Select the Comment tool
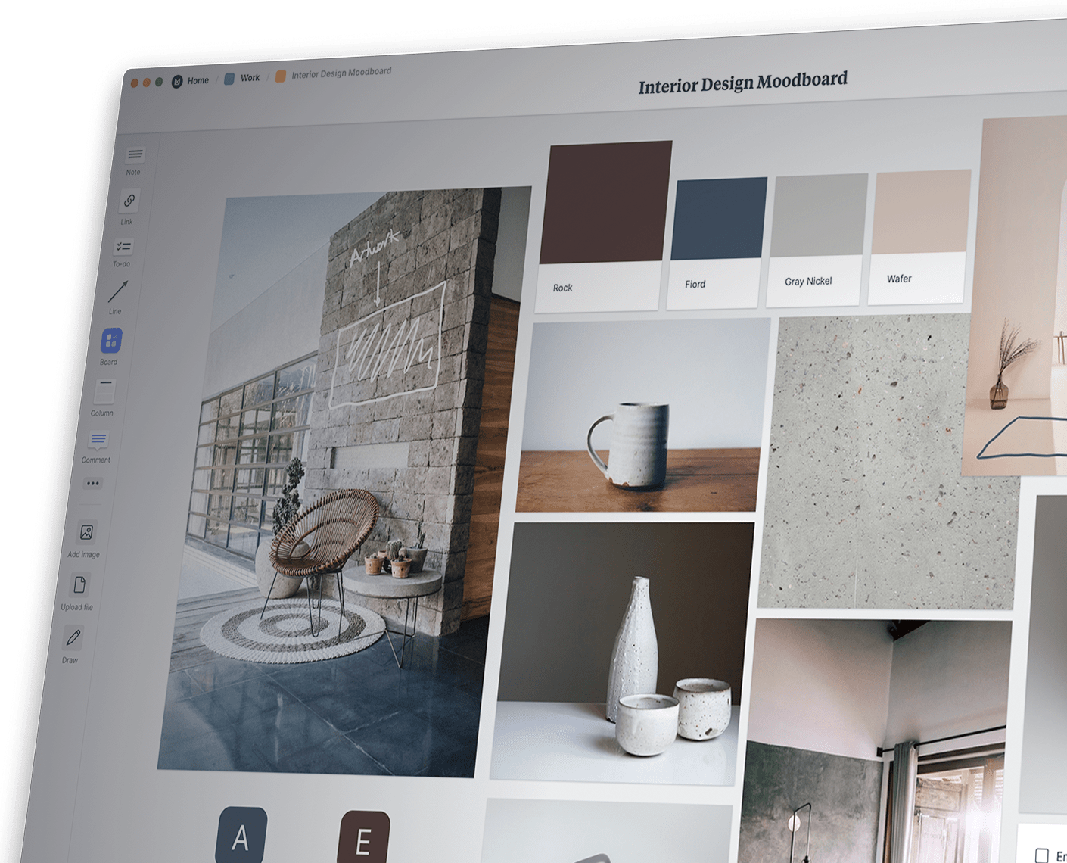Viewport: 1067px width, 863px height. [98, 439]
